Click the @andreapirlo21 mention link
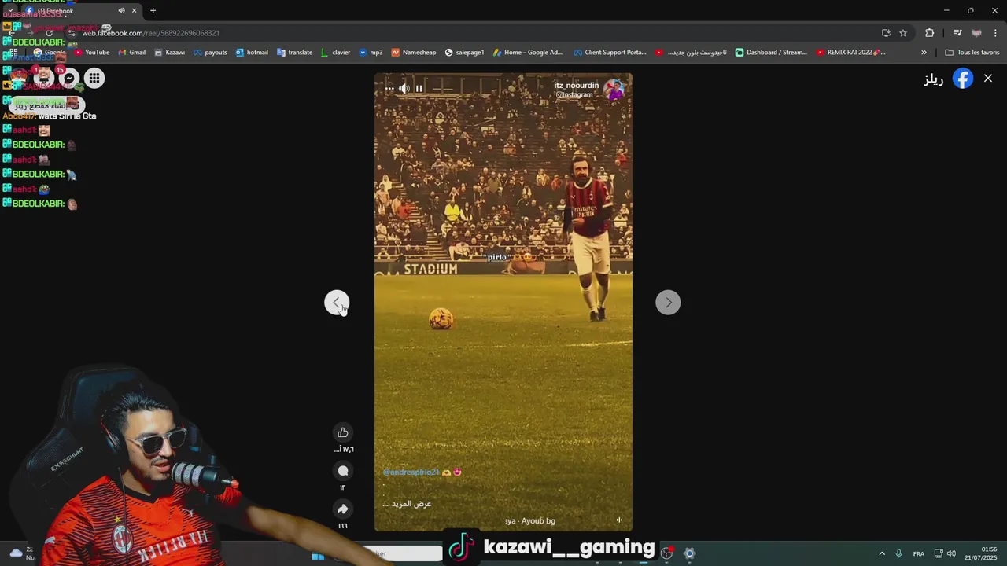Viewport: 1007px width, 566px height. 411,472
